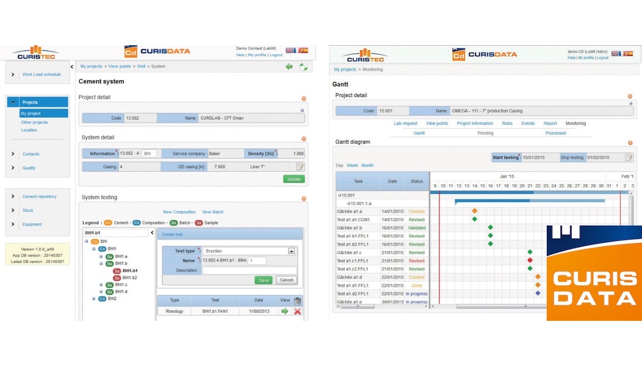The image size is (642, 366).
Task: Open the Risks tab in the project navigation
Action: coord(507,123)
